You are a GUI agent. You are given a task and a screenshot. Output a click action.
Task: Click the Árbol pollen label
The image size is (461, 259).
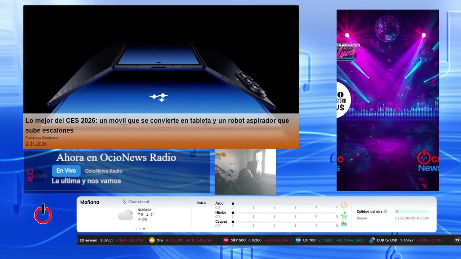[x=220, y=203]
